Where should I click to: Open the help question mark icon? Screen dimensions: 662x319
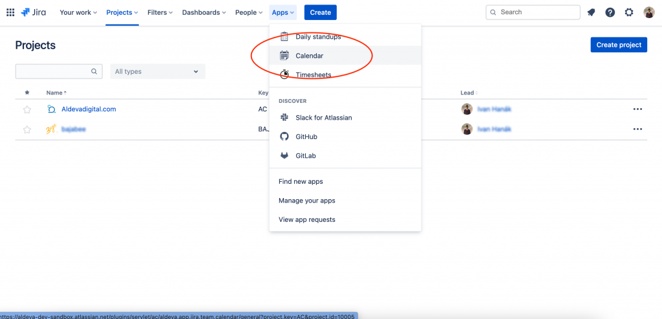(x=610, y=12)
